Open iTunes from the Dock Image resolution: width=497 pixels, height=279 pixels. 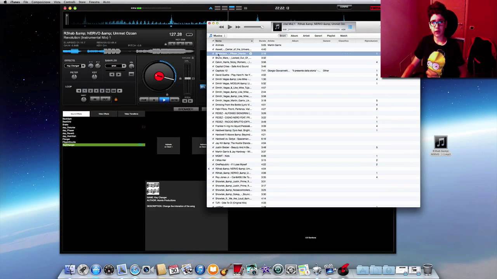pos(200,269)
